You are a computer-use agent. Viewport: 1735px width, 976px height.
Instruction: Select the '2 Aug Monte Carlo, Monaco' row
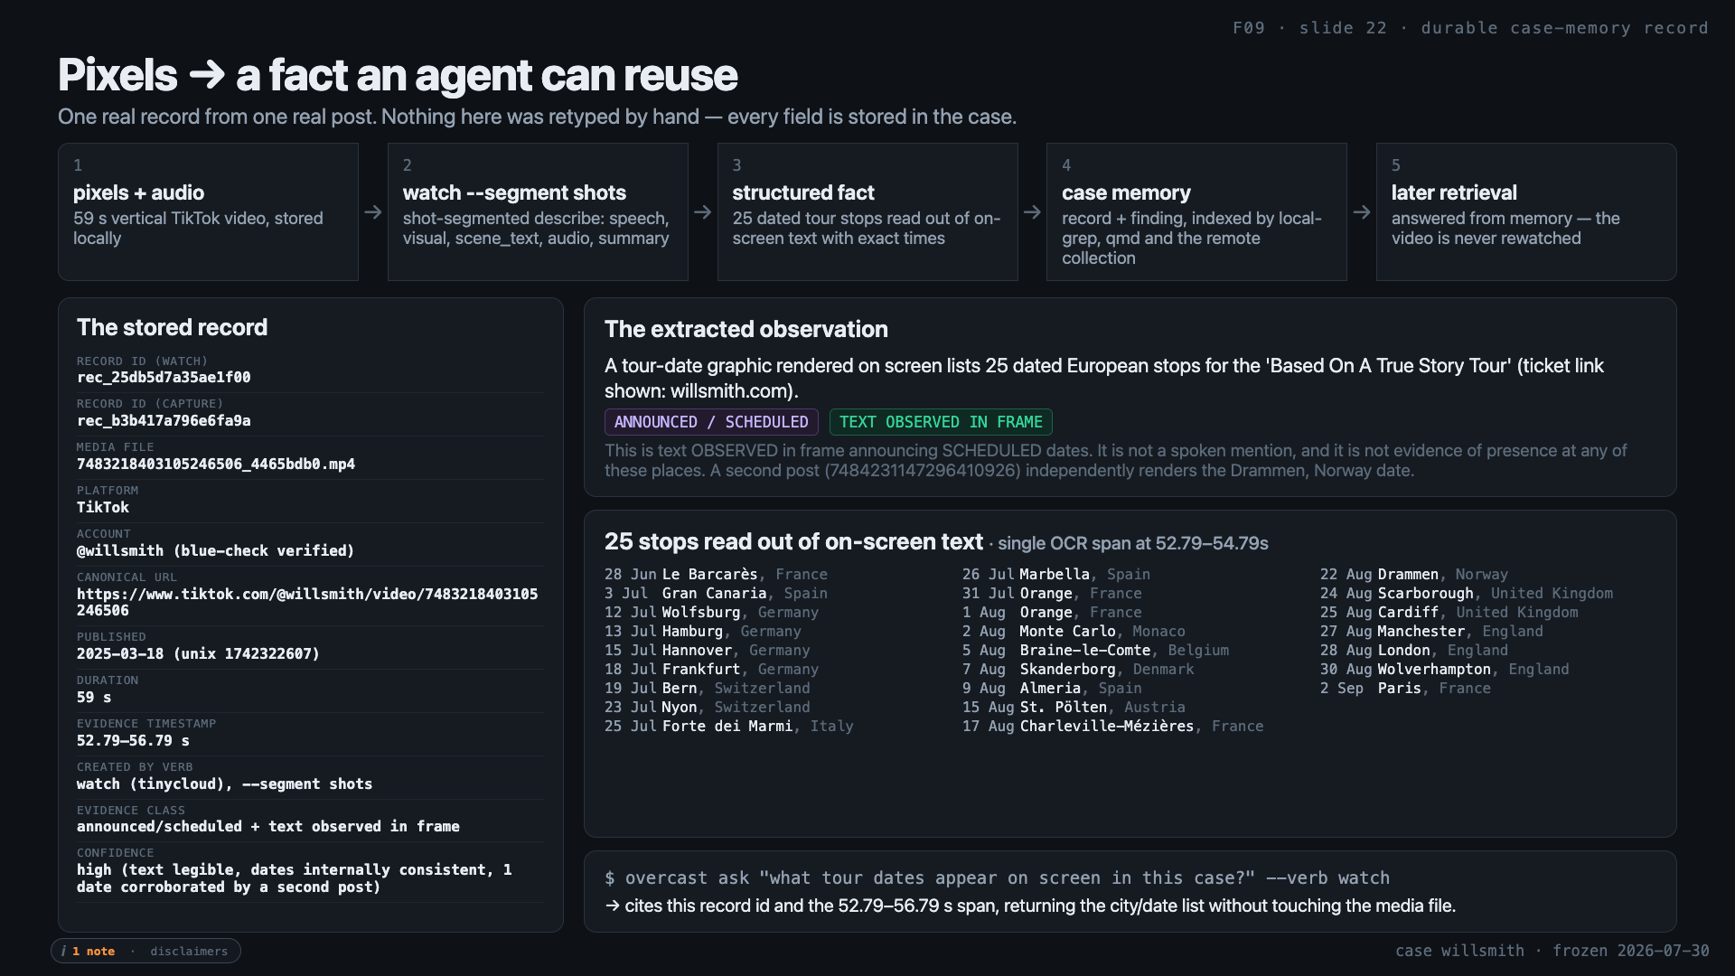(x=1074, y=632)
